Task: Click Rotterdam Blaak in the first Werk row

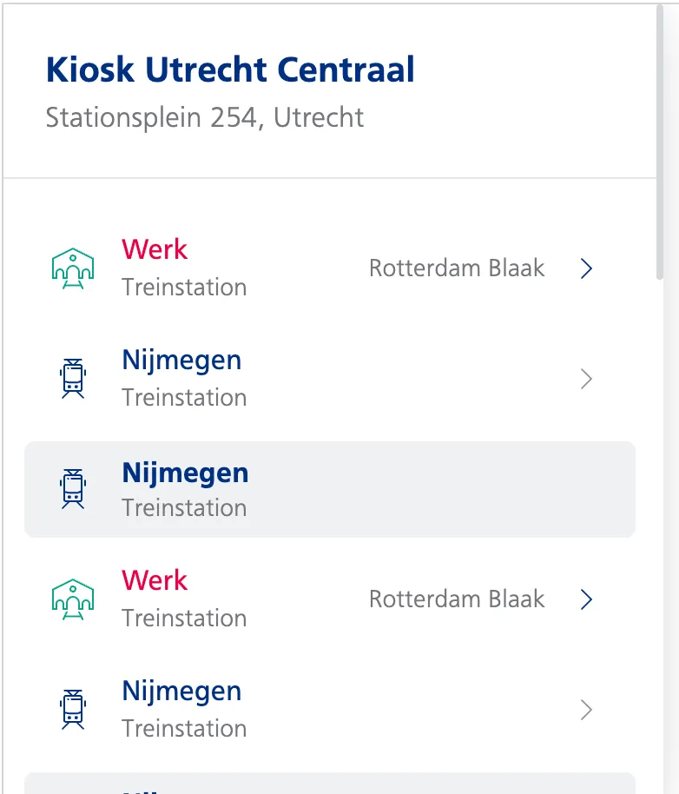Action: coord(457,268)
